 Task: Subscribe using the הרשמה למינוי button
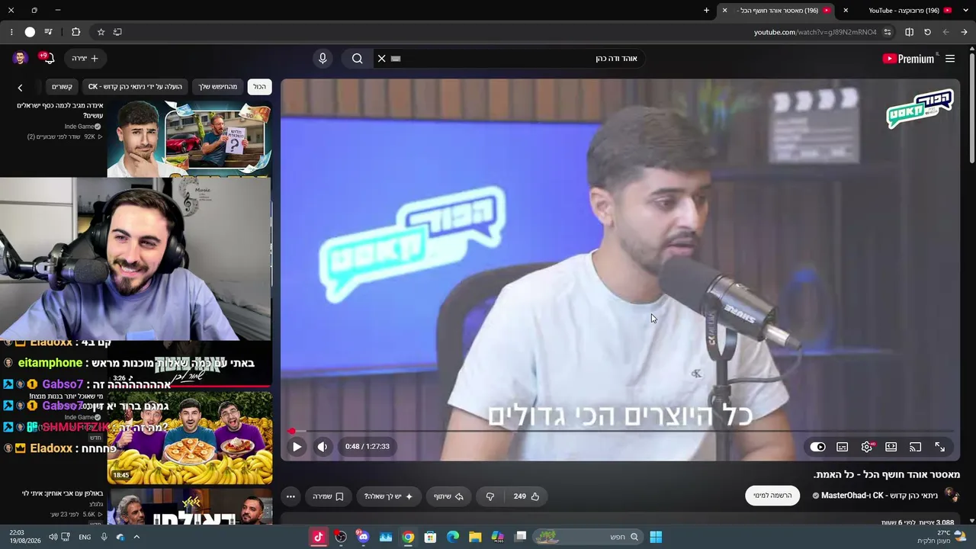click(x=772, y=496)
